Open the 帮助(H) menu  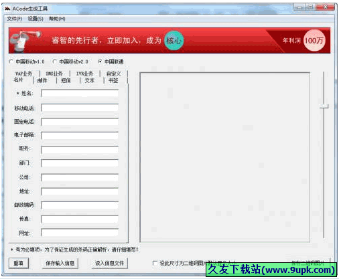coord(57,19)
